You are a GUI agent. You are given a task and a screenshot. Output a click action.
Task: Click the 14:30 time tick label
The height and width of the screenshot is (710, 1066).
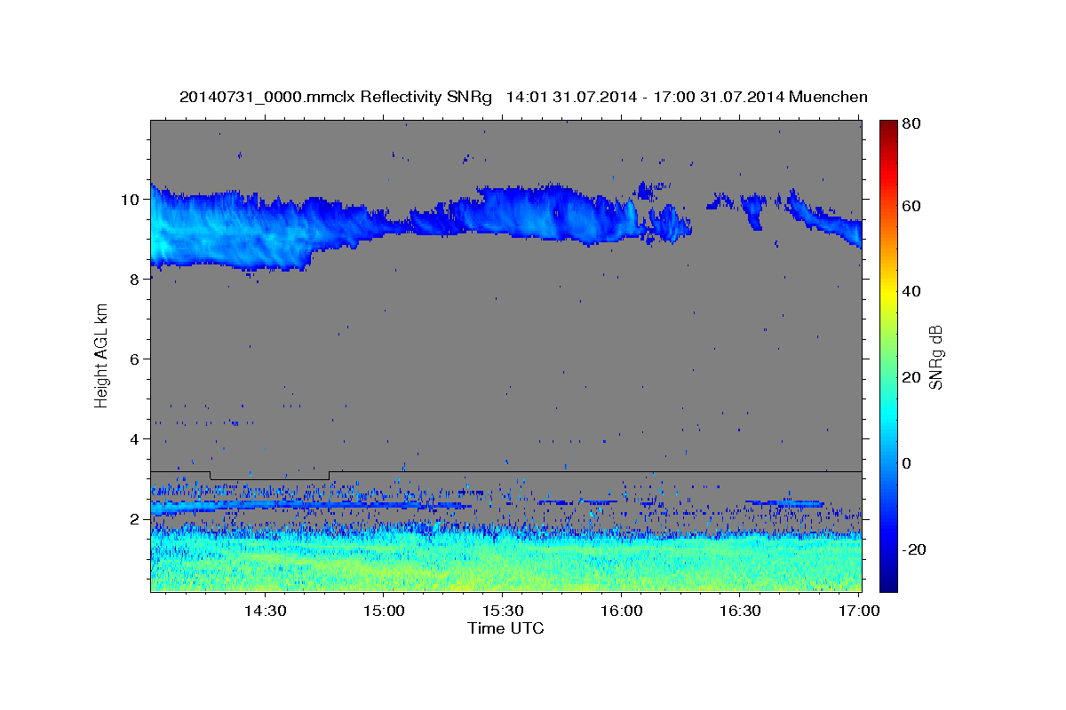[265, 611]
